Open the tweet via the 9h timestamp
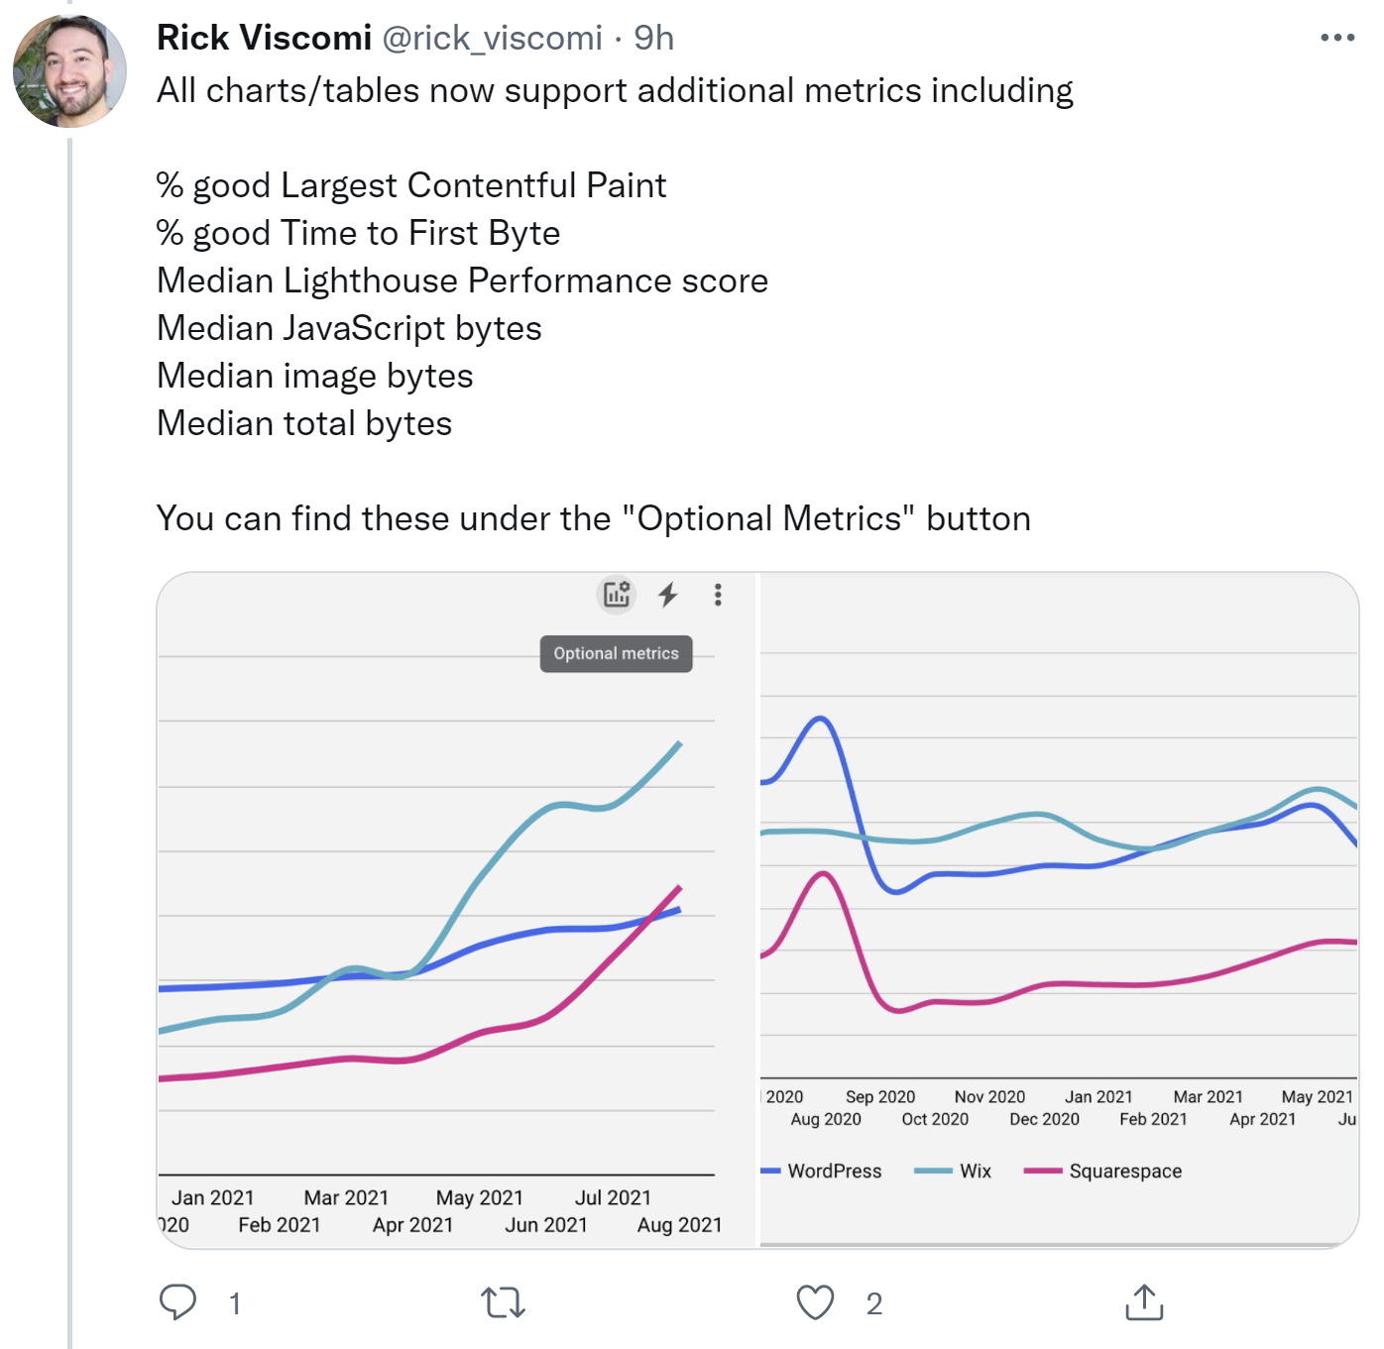The image size is (1384, 1349). [656, 38]
